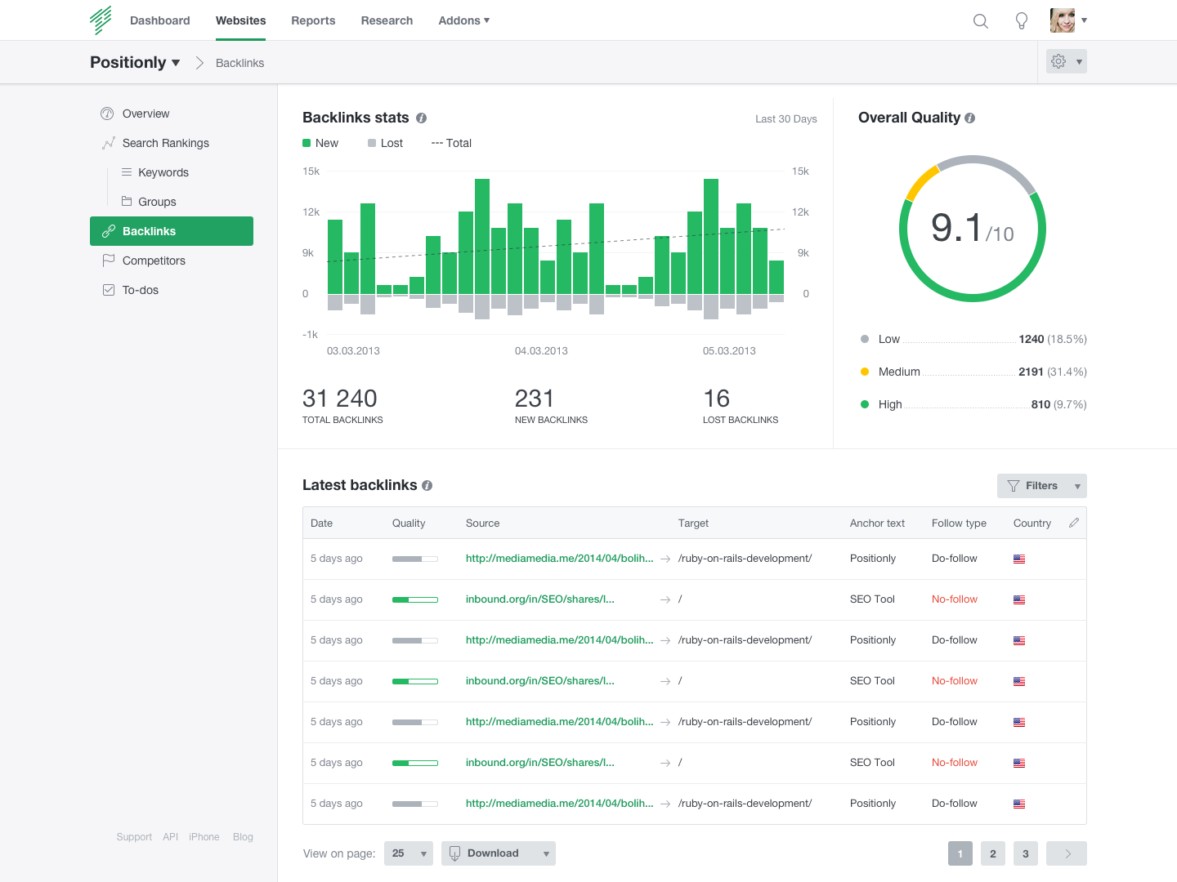This screenshot has height=882, width=1177.
Task: Click info icon next to Overall Quality
Action: (x=969, y=118)
